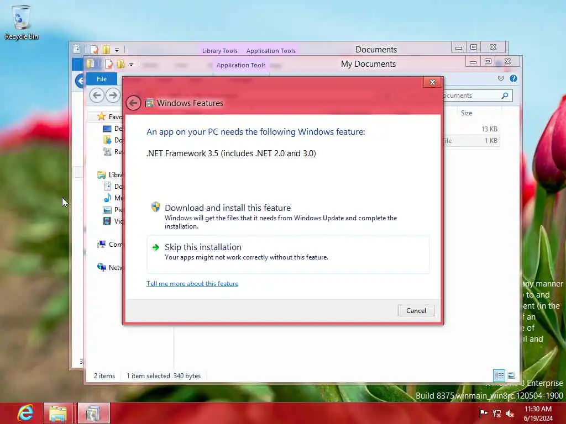Select Favorites in navigation pane

click(x=110, y=117)
